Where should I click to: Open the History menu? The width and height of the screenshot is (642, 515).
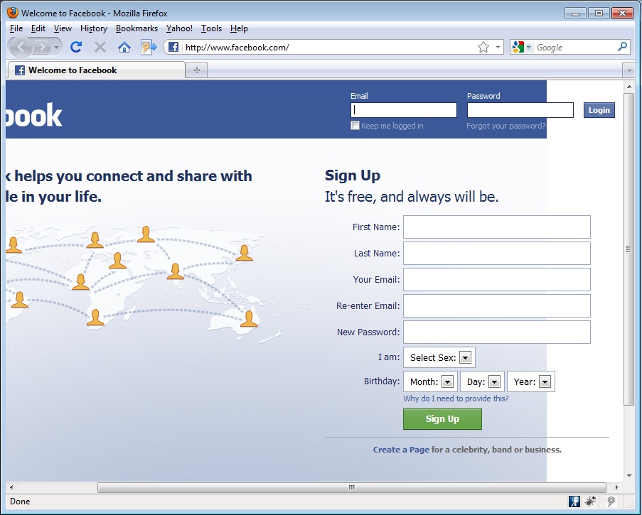[x=94, y=28]
